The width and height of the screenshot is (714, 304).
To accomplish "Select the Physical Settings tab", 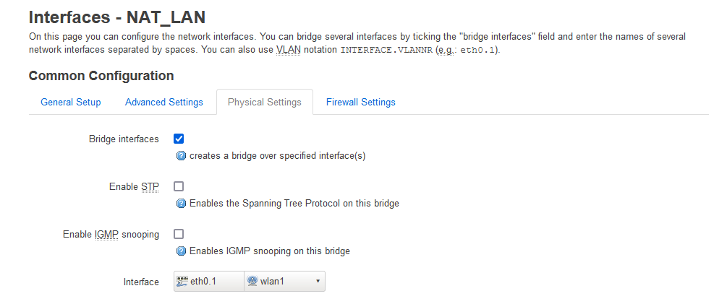I will pos(265,102).
